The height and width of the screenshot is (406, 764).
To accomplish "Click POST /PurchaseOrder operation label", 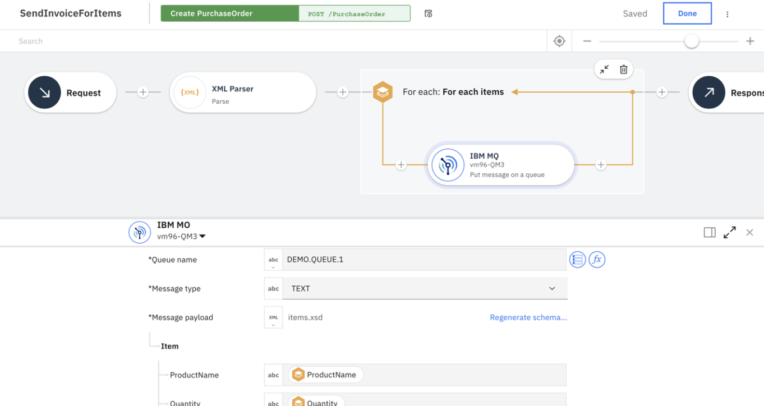I will click(355, 13).
